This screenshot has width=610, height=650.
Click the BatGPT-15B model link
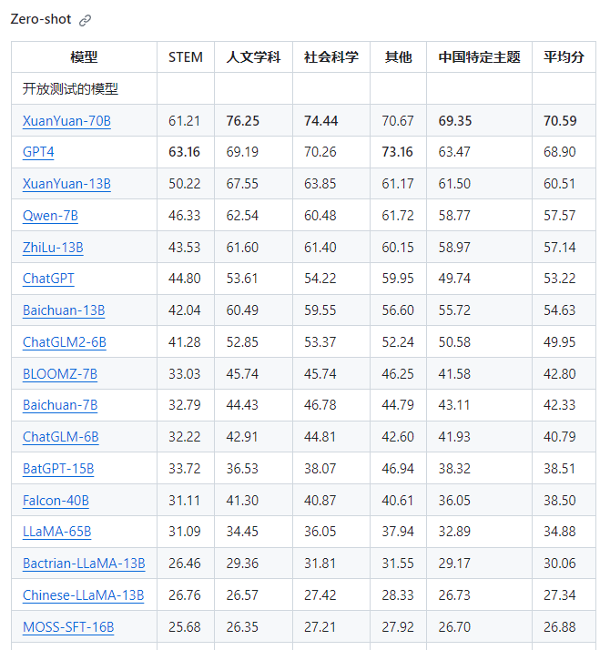pos(58,469)
